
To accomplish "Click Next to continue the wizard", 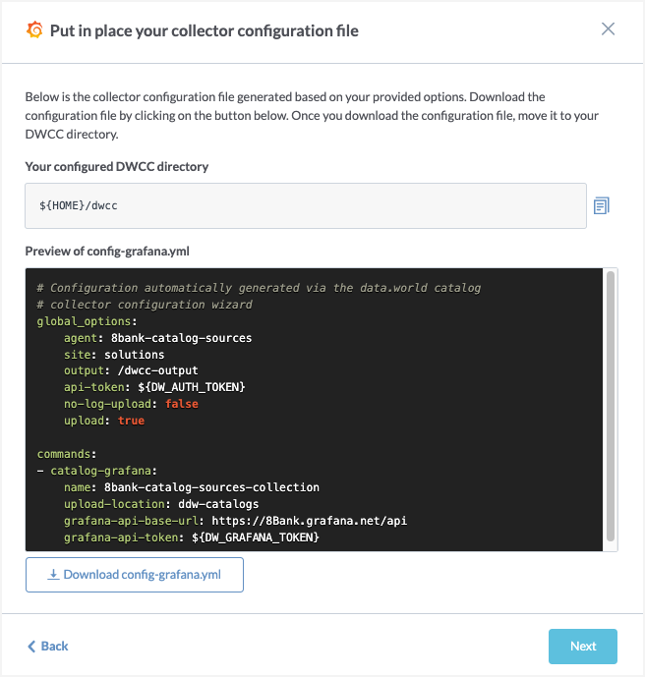I will 583,646.
